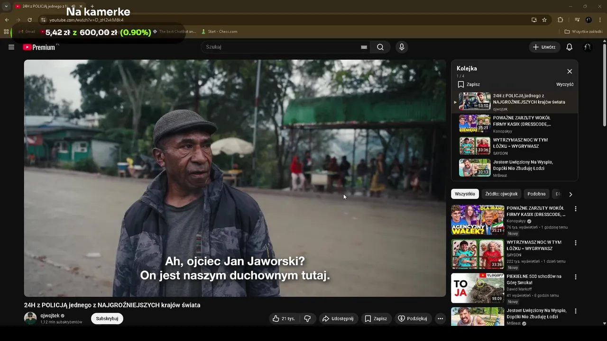Open the Chrome three-dot menu
The height and width of the screenshot is (341, 607).
pos(600,20)
